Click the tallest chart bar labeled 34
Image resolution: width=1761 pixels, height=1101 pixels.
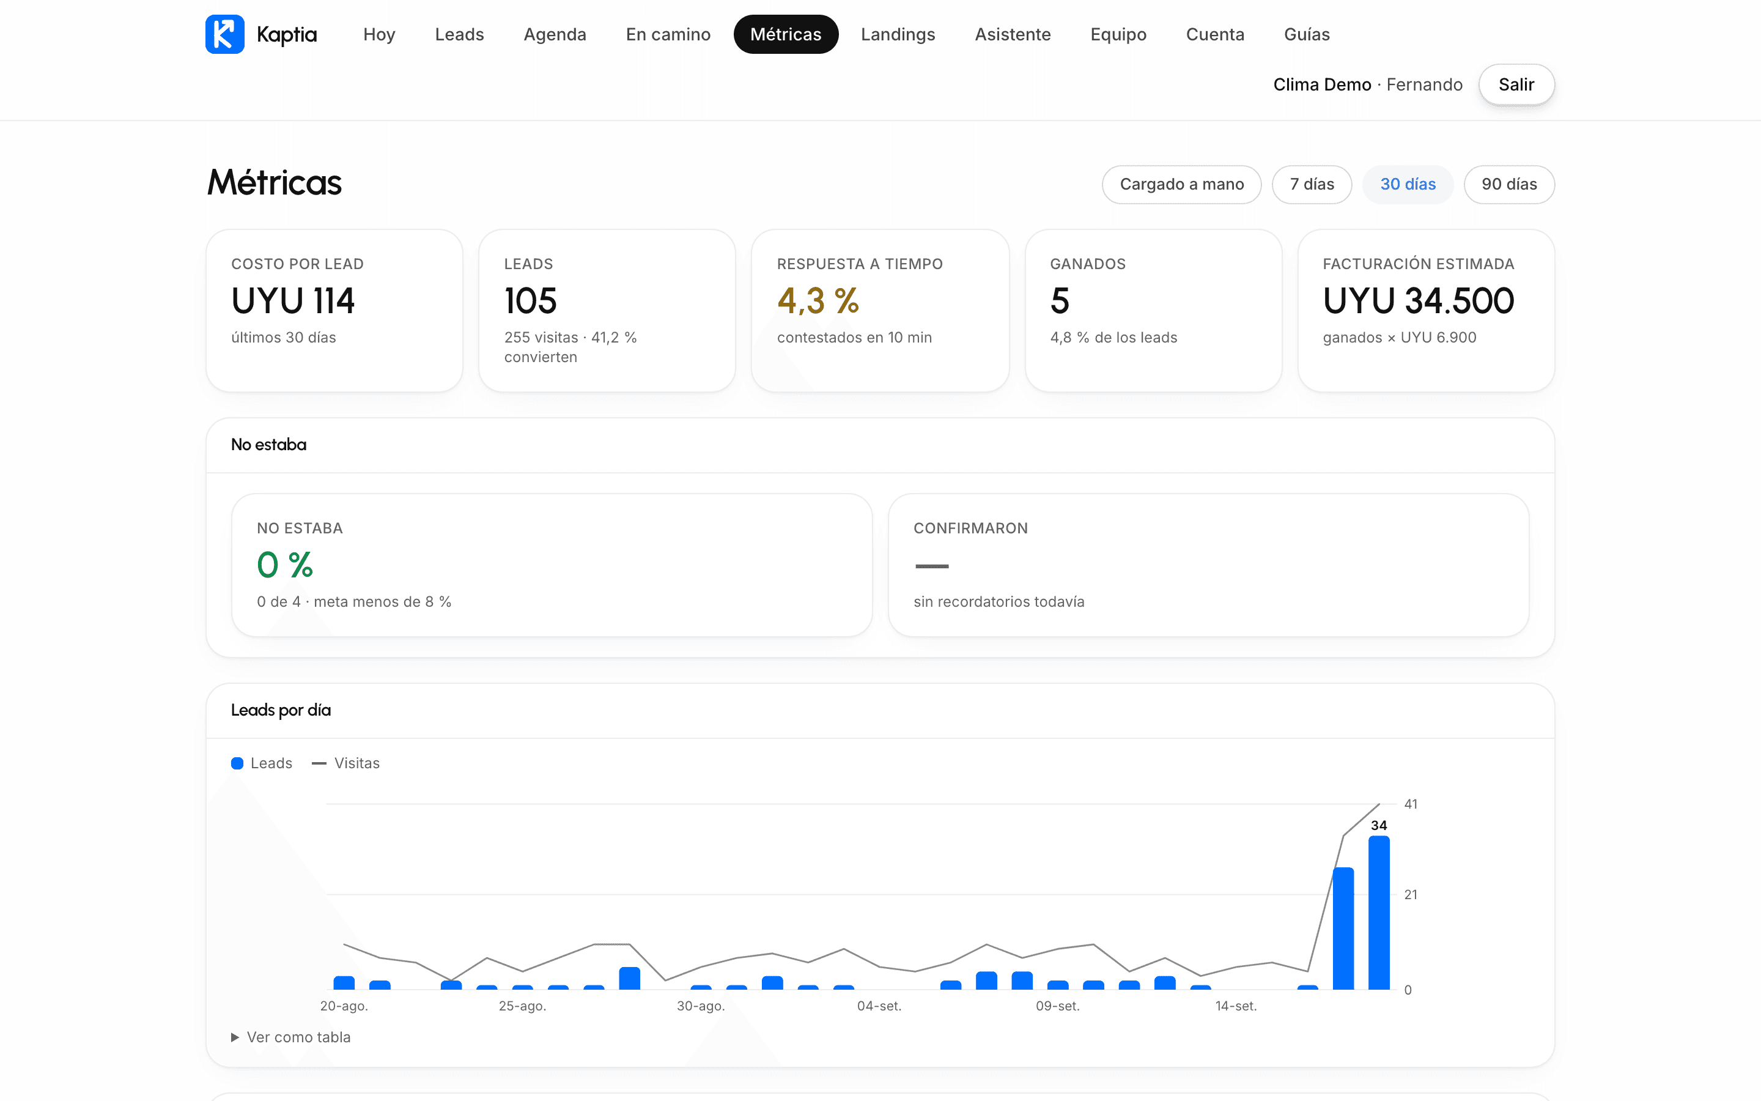click(1379, 913)
